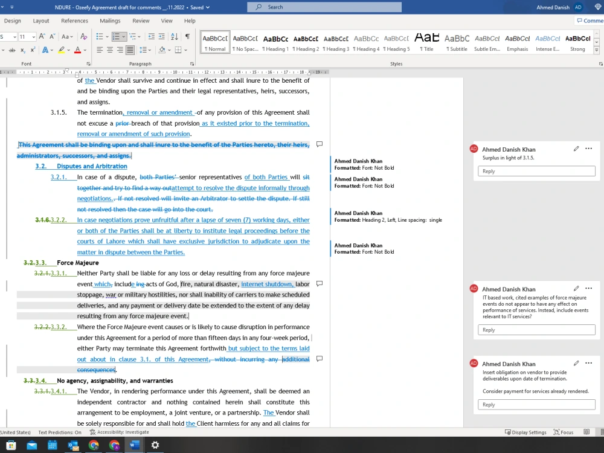This screenshot has width=604, height=453.
Task: Open Word from the taskbar
Action: click(135, 445)
